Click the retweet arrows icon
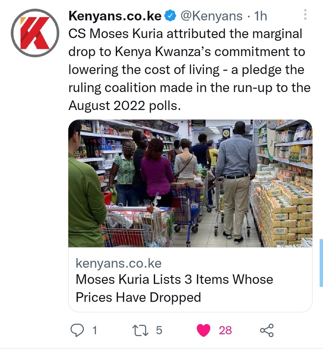This screenshot has height=351, width=323. 140,330
